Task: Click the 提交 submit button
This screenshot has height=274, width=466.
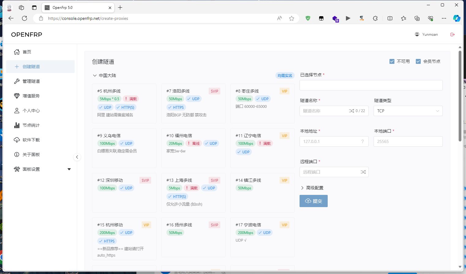Action: coord(314,201)
